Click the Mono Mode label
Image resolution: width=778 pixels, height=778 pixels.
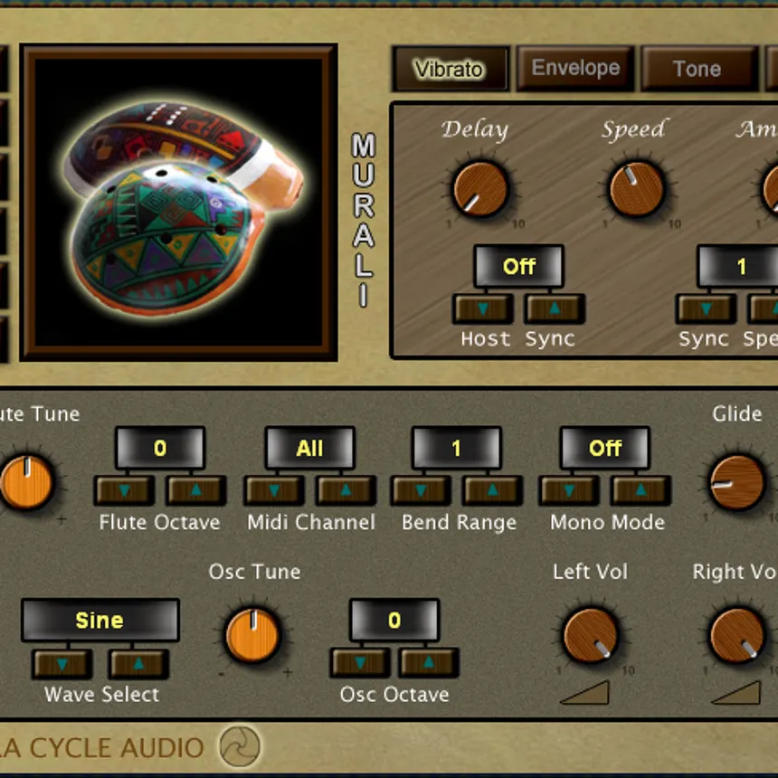point(607,523)
